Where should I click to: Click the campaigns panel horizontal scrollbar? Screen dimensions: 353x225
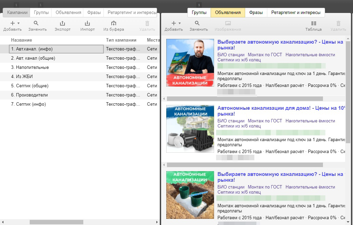tap(57, 222)
